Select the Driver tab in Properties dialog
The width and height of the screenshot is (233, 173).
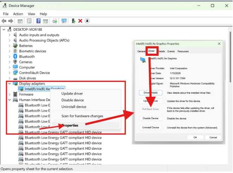(152, 51)
